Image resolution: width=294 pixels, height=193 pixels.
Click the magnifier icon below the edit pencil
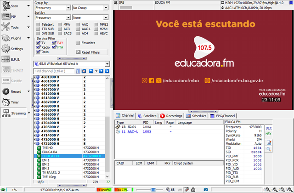(x=269, y=149)
